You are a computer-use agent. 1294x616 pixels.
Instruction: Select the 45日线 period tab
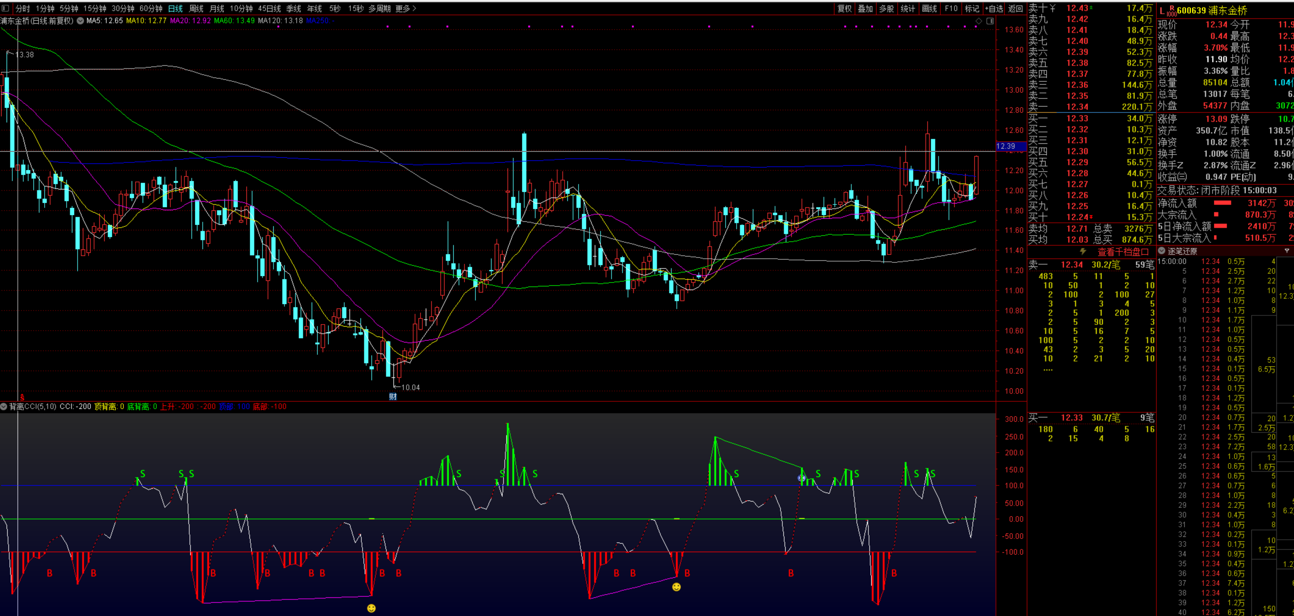(269, 9)
